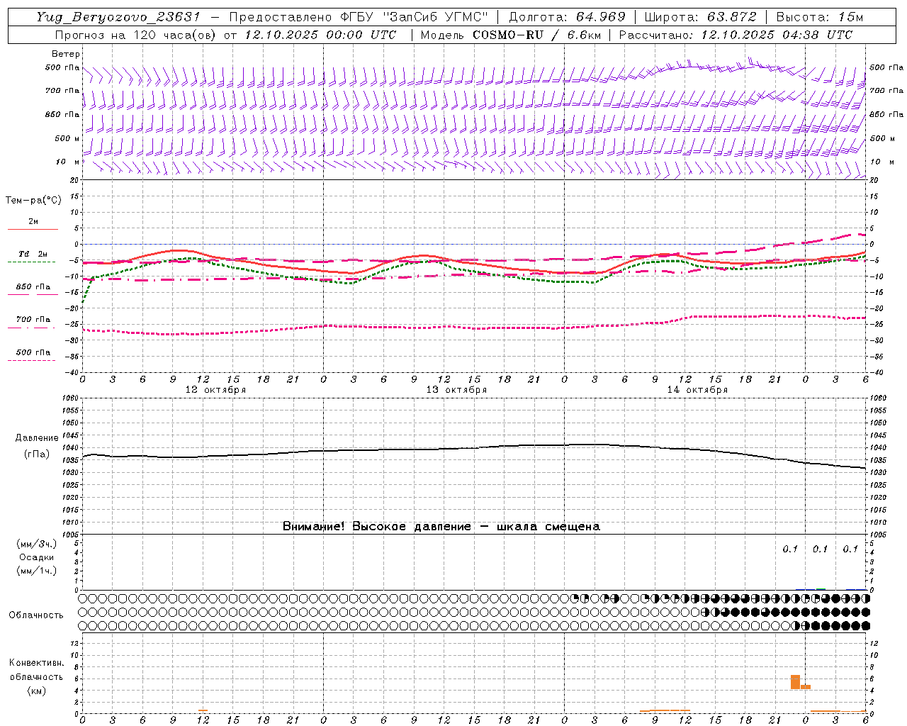
Task: Click the tallest orange convective cloud bar
Action: 795,682
